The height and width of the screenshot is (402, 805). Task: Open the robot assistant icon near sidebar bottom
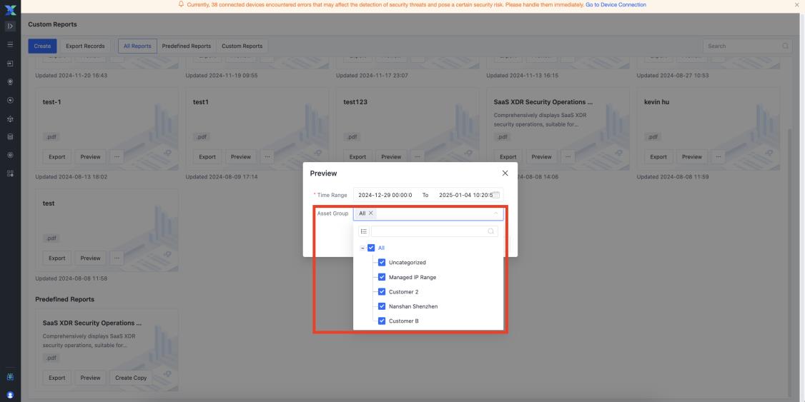coord(10,377)
